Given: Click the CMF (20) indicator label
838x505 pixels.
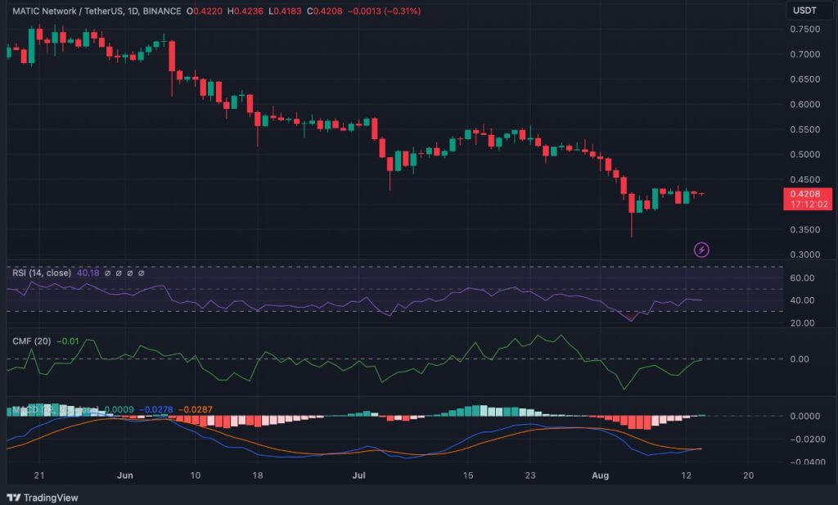Looking at the screenshot, I should [x=32, y=341].
